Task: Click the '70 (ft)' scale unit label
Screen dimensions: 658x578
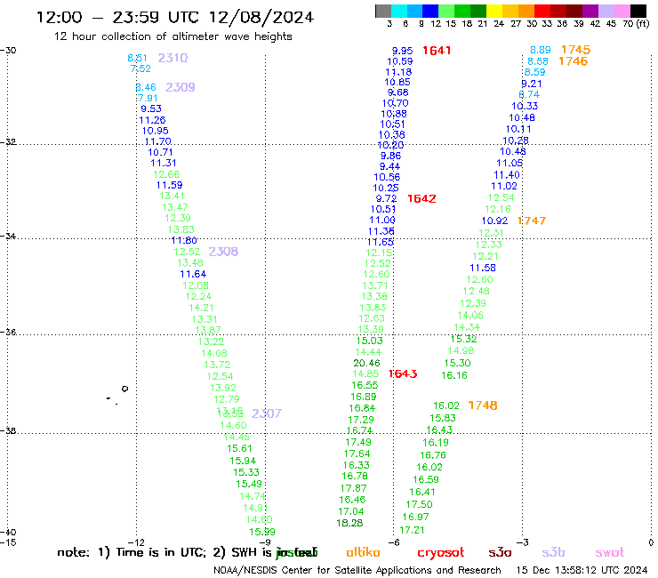Action: click(636, 24)
